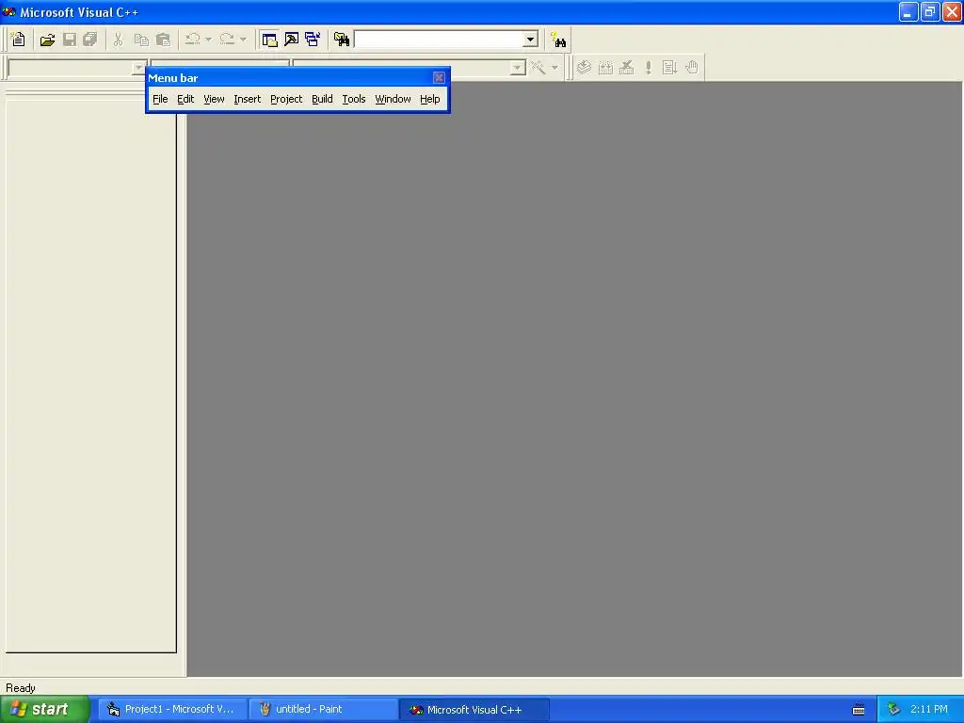Open the Build menu

[x=322, y=99]
